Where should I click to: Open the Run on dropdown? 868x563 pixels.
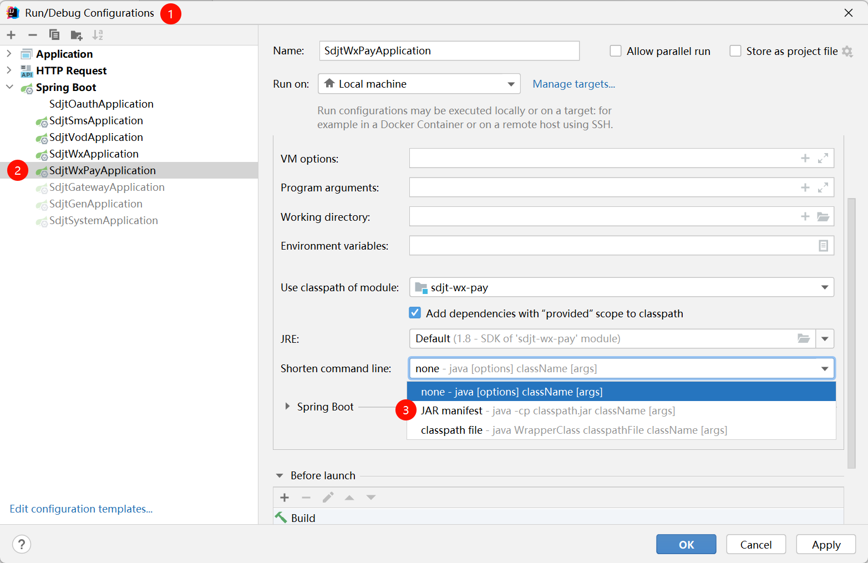pyautogui.click(x=511, y=84)
